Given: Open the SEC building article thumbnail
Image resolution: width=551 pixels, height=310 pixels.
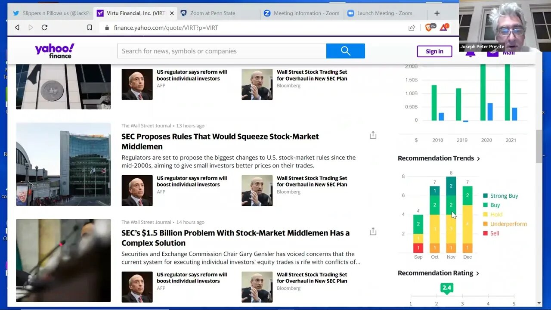Looking at the screenshot, I should 63,164.
